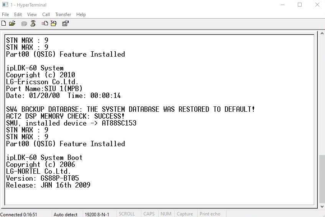Click the Call phone toolbar icon
This screenshot has width=325, height=217.
pyautogui.click(x=24, y=24)
